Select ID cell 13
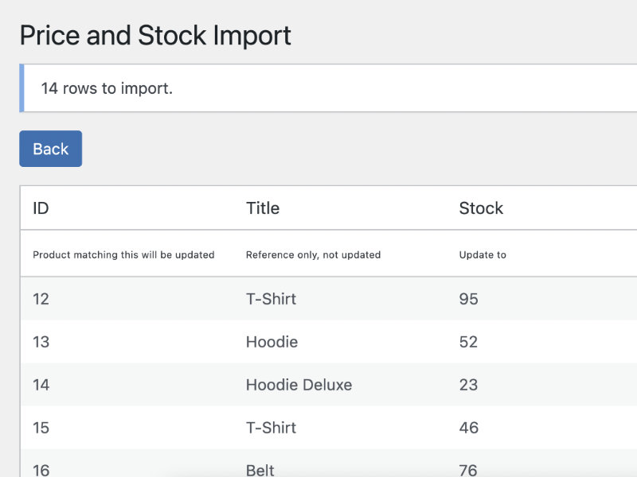This screenshot has height=477, width=637. click(41, 342)
